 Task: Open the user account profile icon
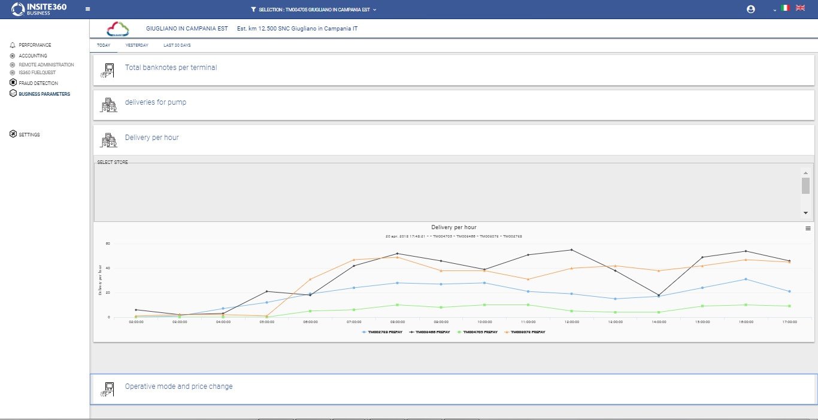coord(751,10)
